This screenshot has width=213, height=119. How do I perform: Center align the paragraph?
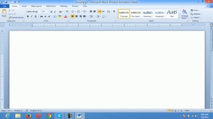click(x=77, y=16)
